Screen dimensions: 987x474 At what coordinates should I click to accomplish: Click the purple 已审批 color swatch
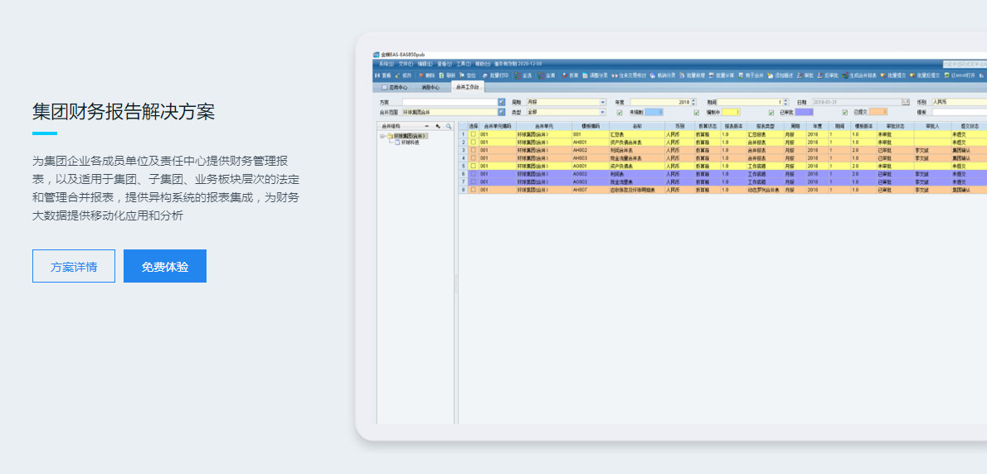(804, 113)
